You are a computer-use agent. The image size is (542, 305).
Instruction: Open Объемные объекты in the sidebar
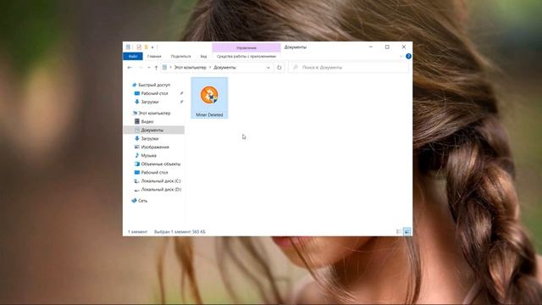[x=161, y=164]
